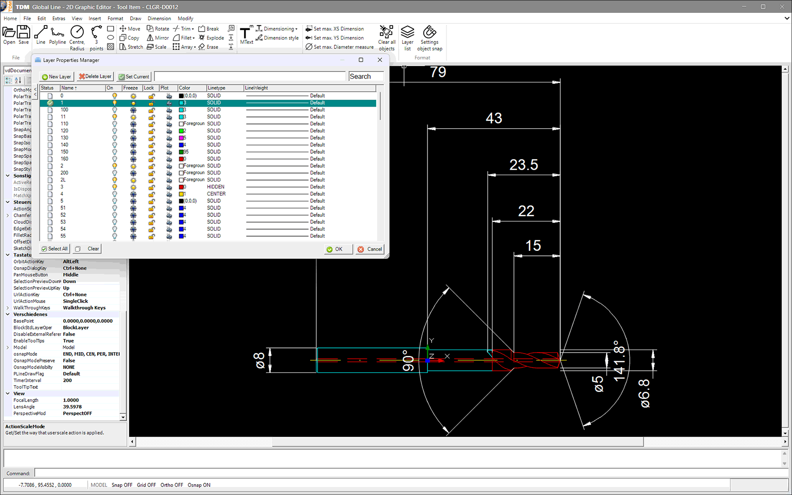Image resolution: width=792 pixels, height=495 pixels.
Task: Click the Save icon
Action: [24, 35]
